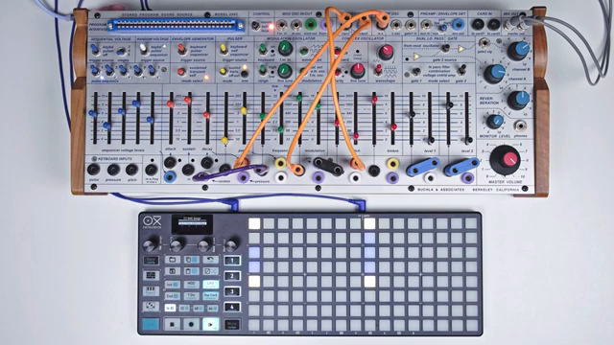614x345 pixels.
Task: Select sequencer track 1 button
Action: 232,261
